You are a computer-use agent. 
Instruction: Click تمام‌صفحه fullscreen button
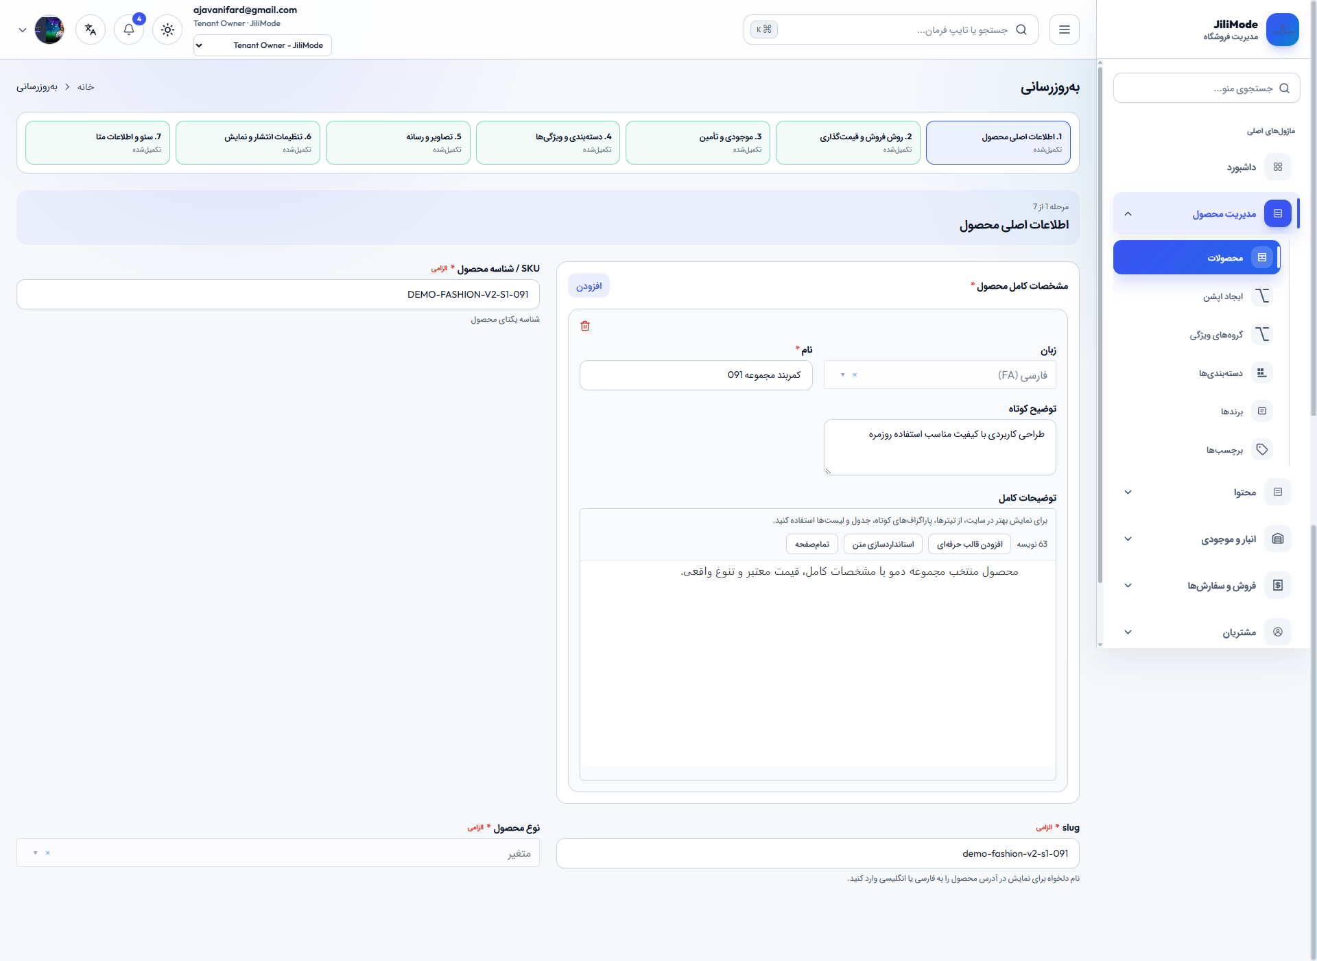coord(812,544)
